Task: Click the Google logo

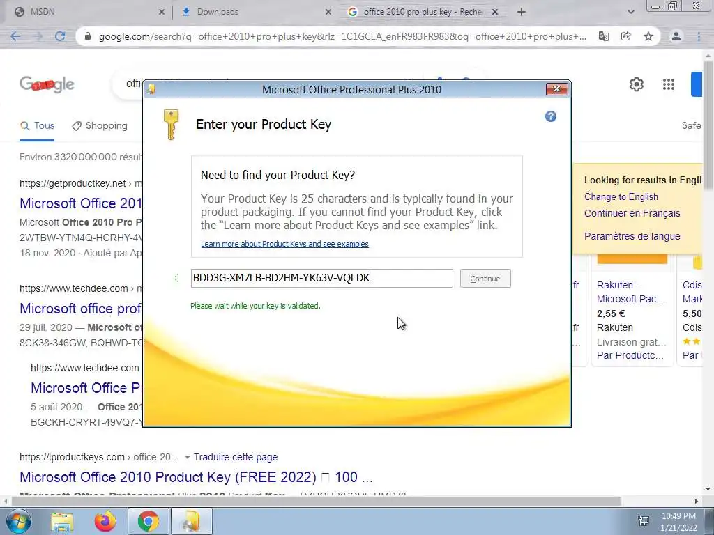Action: click(47, 84)
